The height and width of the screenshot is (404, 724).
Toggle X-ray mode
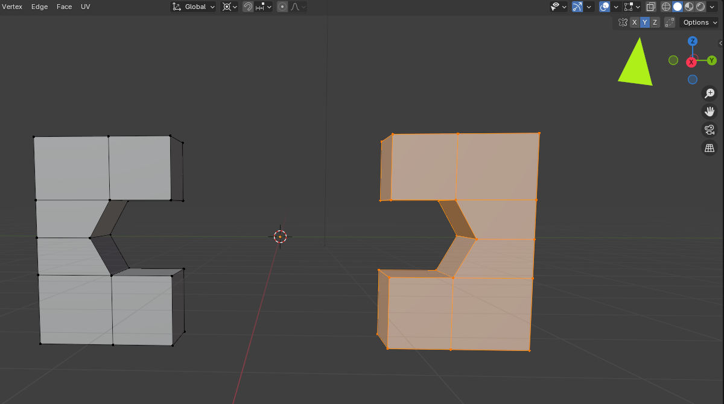[x=651, y=7]
